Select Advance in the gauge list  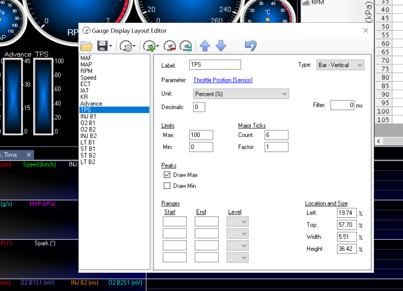[91, 103]
